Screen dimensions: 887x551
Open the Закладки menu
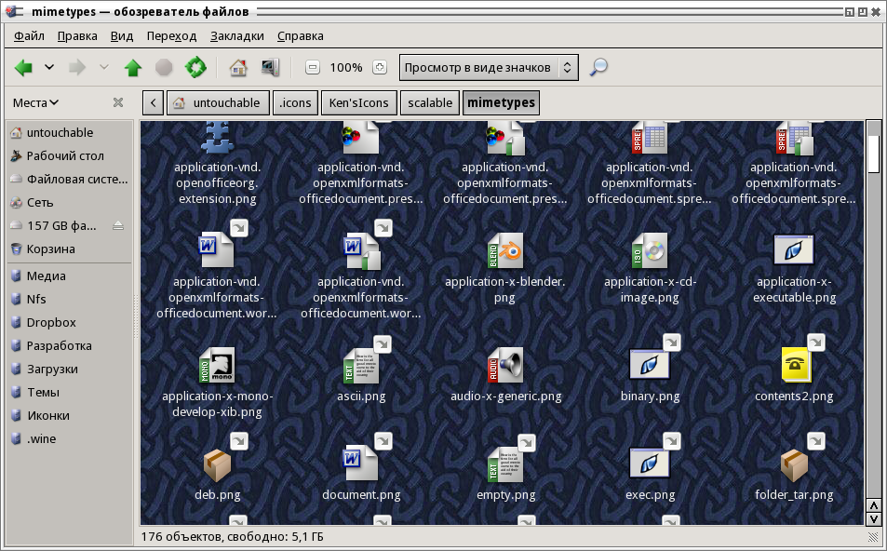(x=237, y=36)
